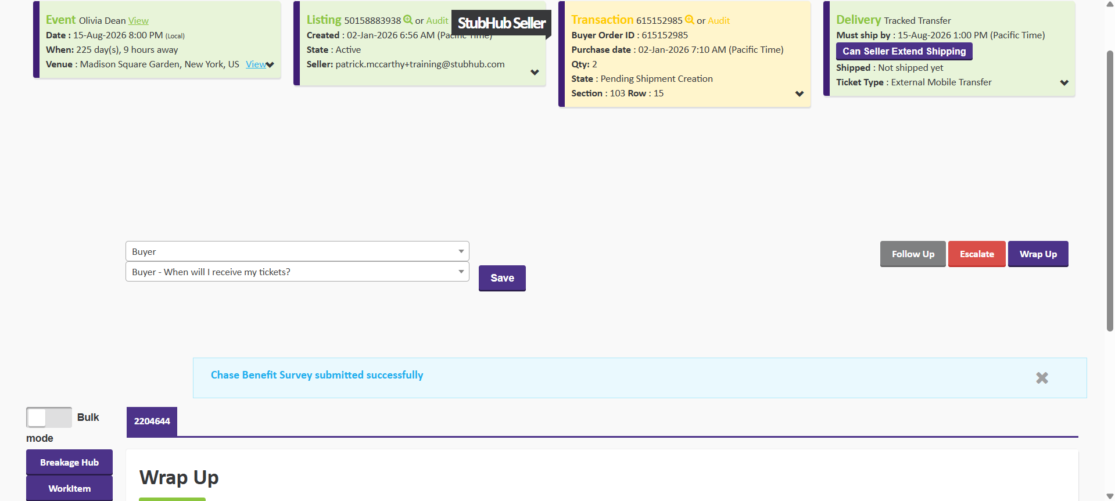This screenshot has width=1115, height=501.
Task: Click the Audit link in Transaction card
Action: click(719, 21)
